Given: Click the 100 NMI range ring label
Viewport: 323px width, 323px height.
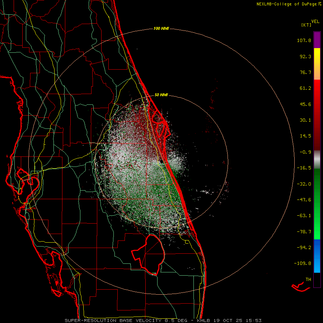Looking at the screenshot, I should pyautogui.click(x=161, y=28).
